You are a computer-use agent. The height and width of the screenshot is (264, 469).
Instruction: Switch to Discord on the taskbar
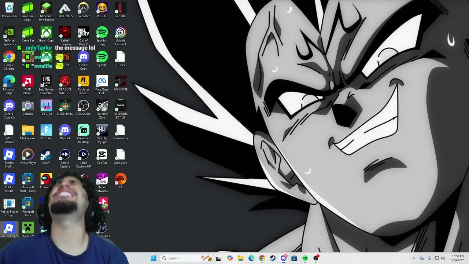(x=284, y=258)
